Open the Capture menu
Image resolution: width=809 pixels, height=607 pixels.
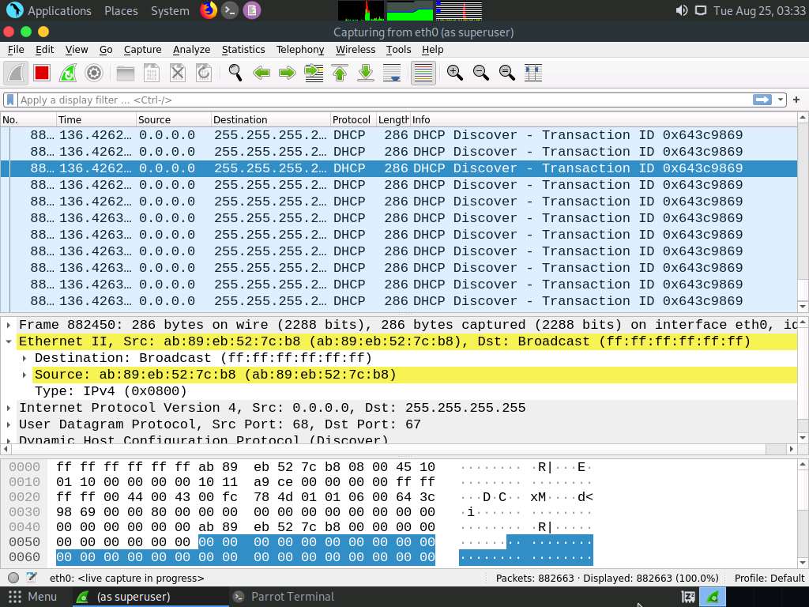pyautogui.click(x=142, y=50)
